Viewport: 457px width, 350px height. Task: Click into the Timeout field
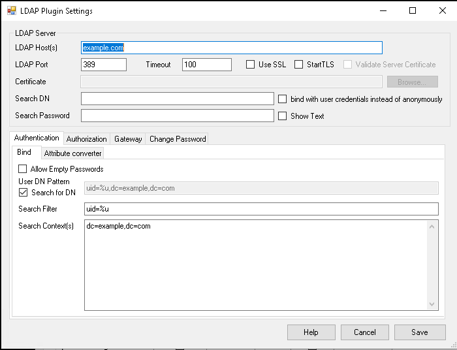click(x=206, y=65)
